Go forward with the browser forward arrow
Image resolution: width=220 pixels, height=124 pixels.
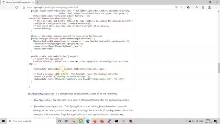(10, 7)
